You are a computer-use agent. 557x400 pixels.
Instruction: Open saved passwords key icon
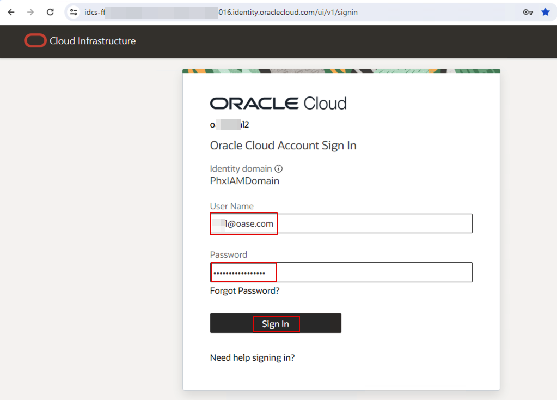(x=528, y=12)
